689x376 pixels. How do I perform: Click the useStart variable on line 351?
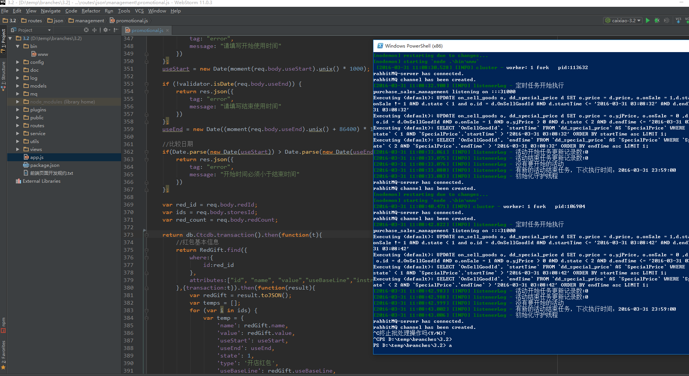pyautogui.click(x=176, y=69)
